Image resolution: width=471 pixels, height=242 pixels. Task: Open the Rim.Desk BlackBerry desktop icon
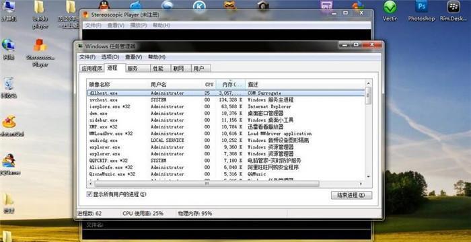[454, 11]
